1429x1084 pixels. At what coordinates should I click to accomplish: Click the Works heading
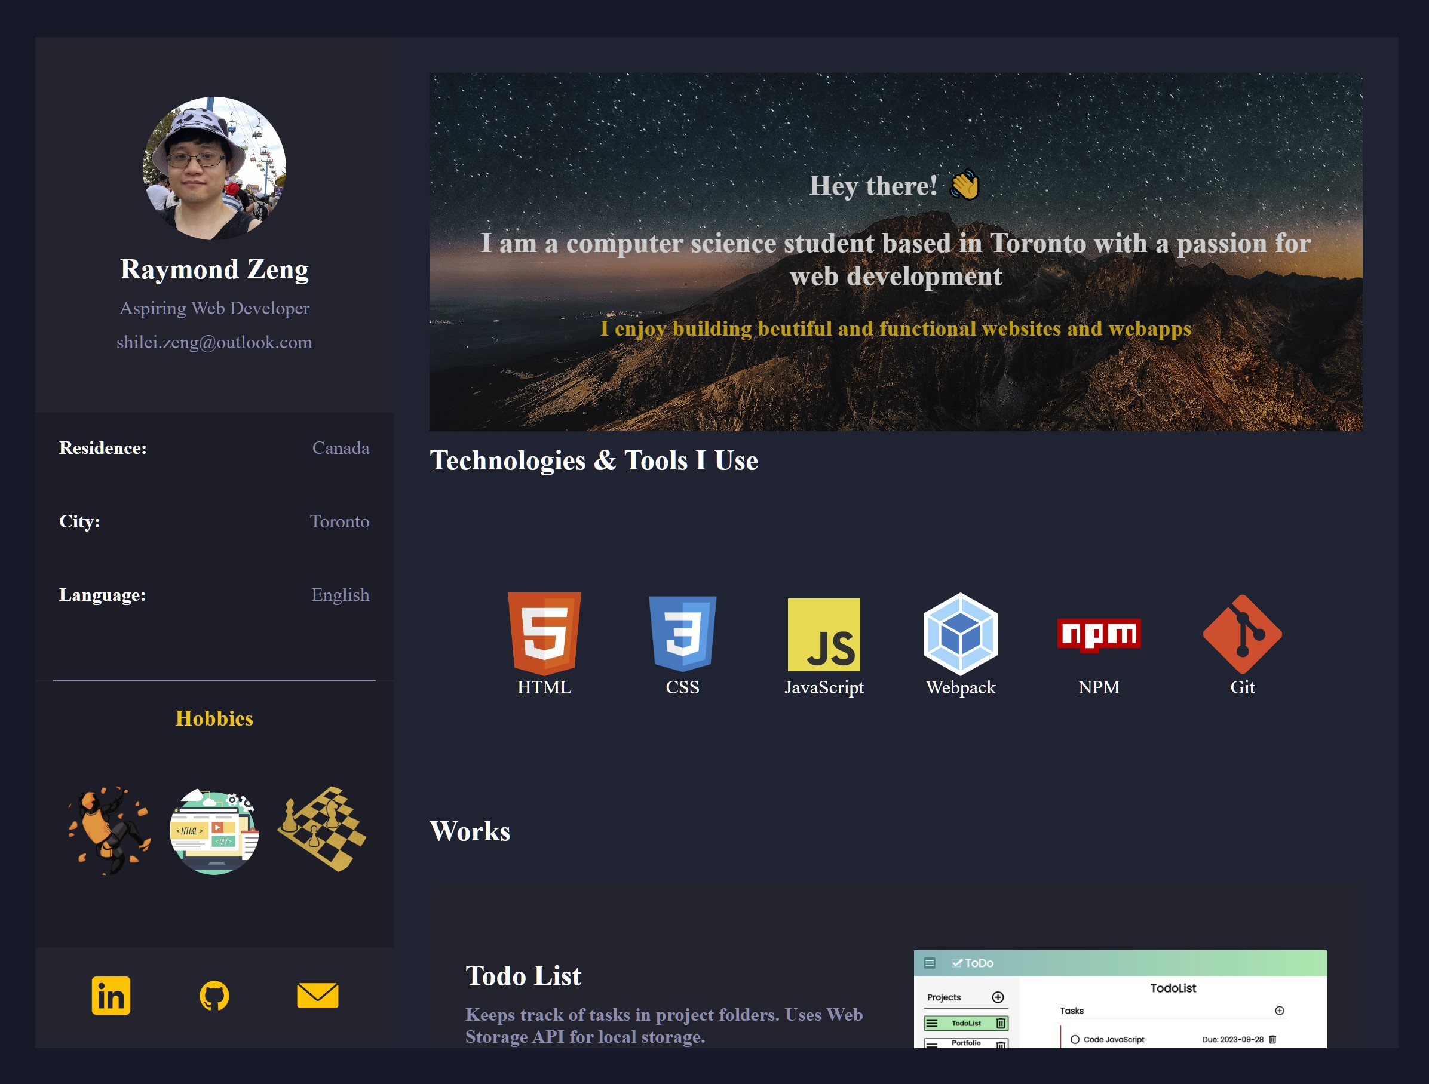point(470,831)
